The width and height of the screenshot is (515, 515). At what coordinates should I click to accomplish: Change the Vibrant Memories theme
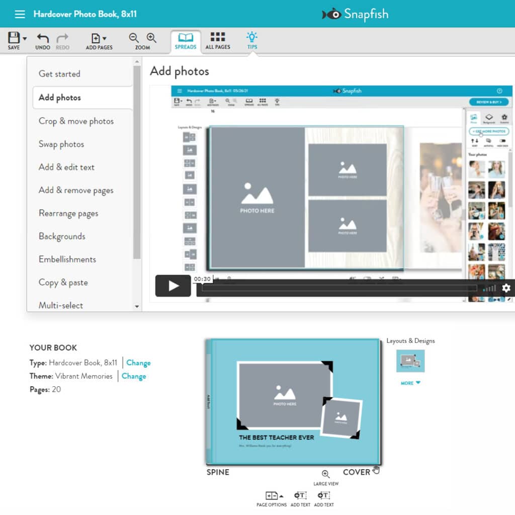pyautogui.click(x=134, y=376)
